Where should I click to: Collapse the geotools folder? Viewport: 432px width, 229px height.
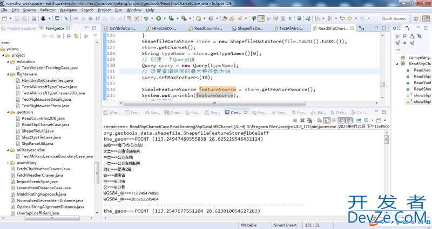(x=8, y=112)
